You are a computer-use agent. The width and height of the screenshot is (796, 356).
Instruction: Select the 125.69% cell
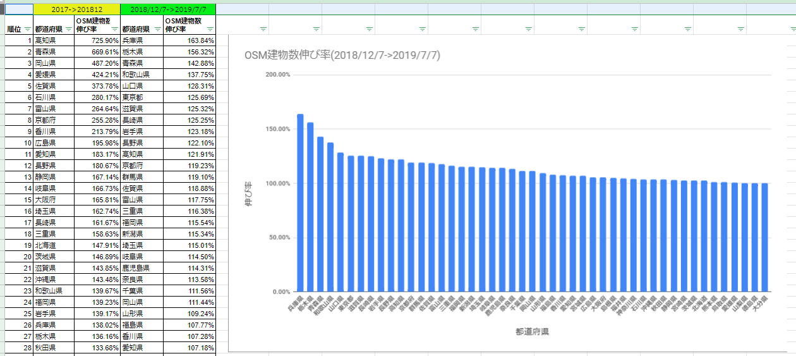pos(190,97)
